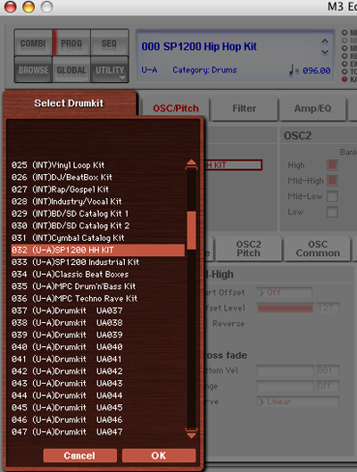357x472 pixels.
Task: Select drumkit 043 UA043
Action: 98,383
